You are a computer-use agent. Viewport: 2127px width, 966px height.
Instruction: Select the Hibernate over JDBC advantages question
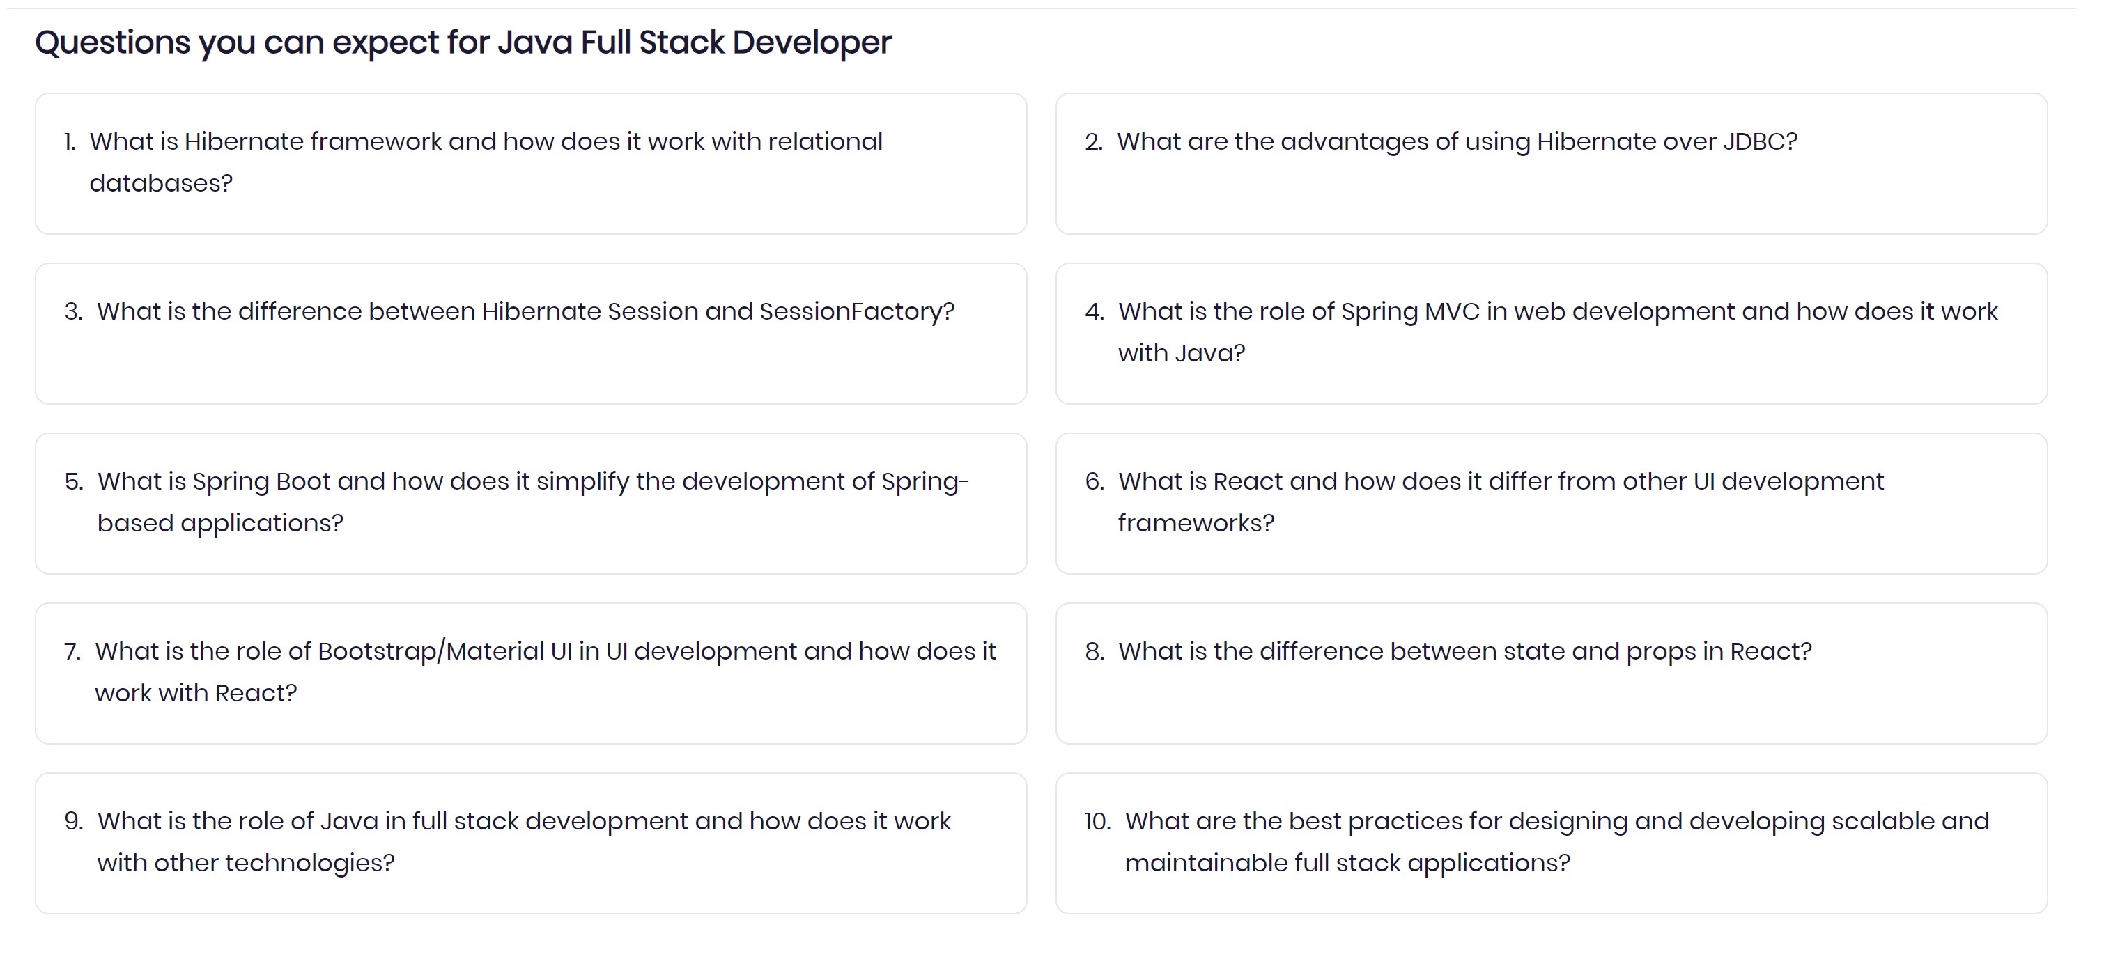point(1552,164)
